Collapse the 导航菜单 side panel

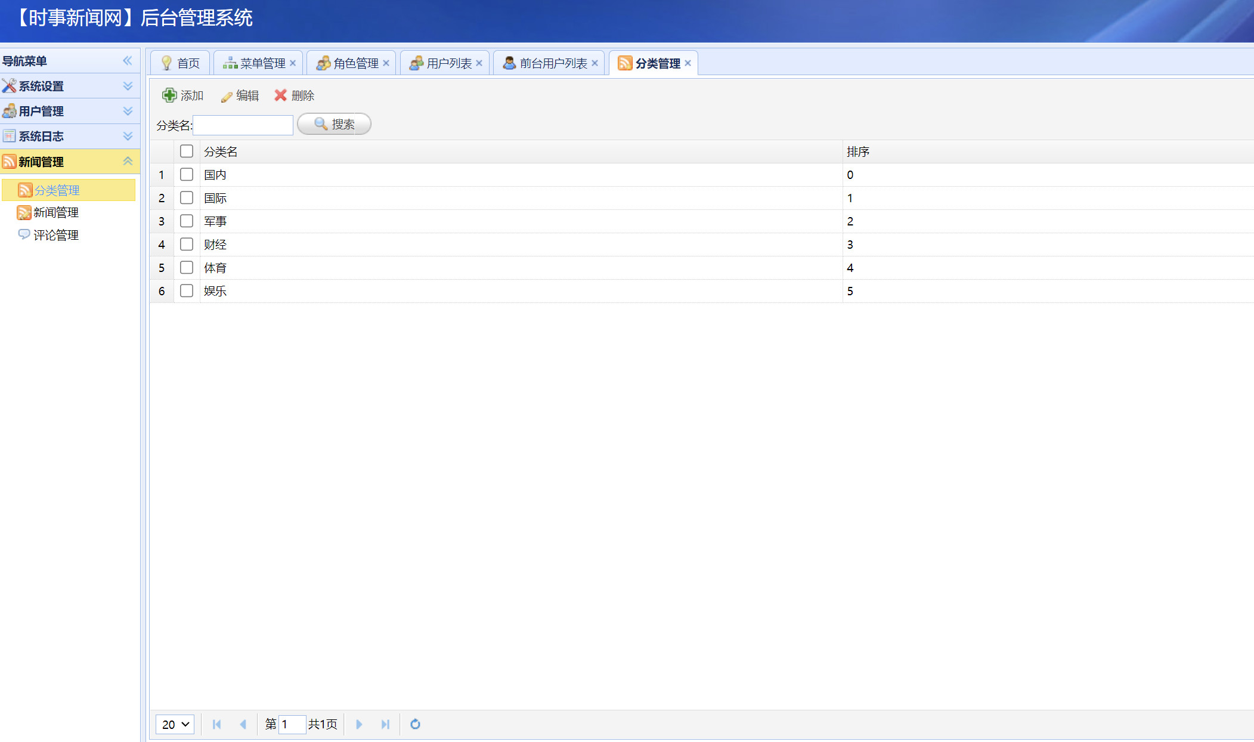point(128,61)
